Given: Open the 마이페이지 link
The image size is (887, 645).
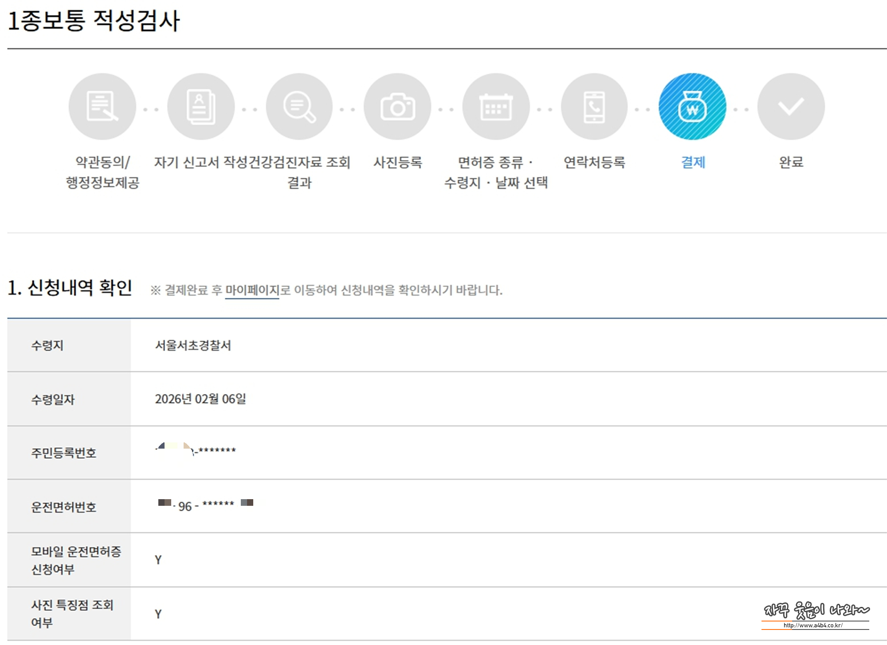Looking at the screenshot, I should 252,290.
